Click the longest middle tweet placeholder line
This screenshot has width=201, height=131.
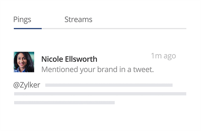coord(100,94)
